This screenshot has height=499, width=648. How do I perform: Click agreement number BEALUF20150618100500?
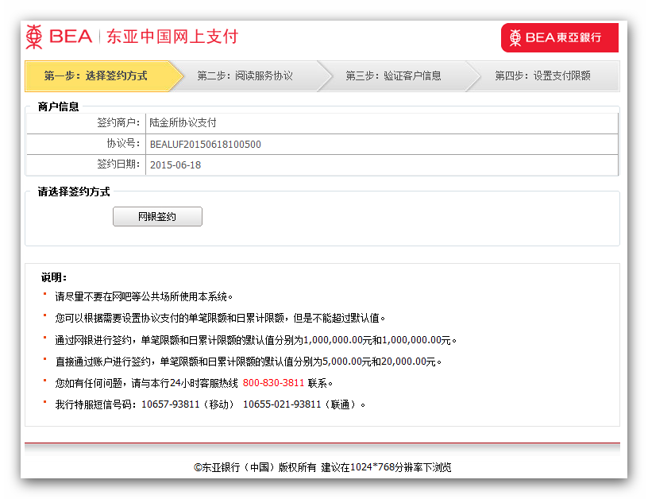[x=206, y=145]
